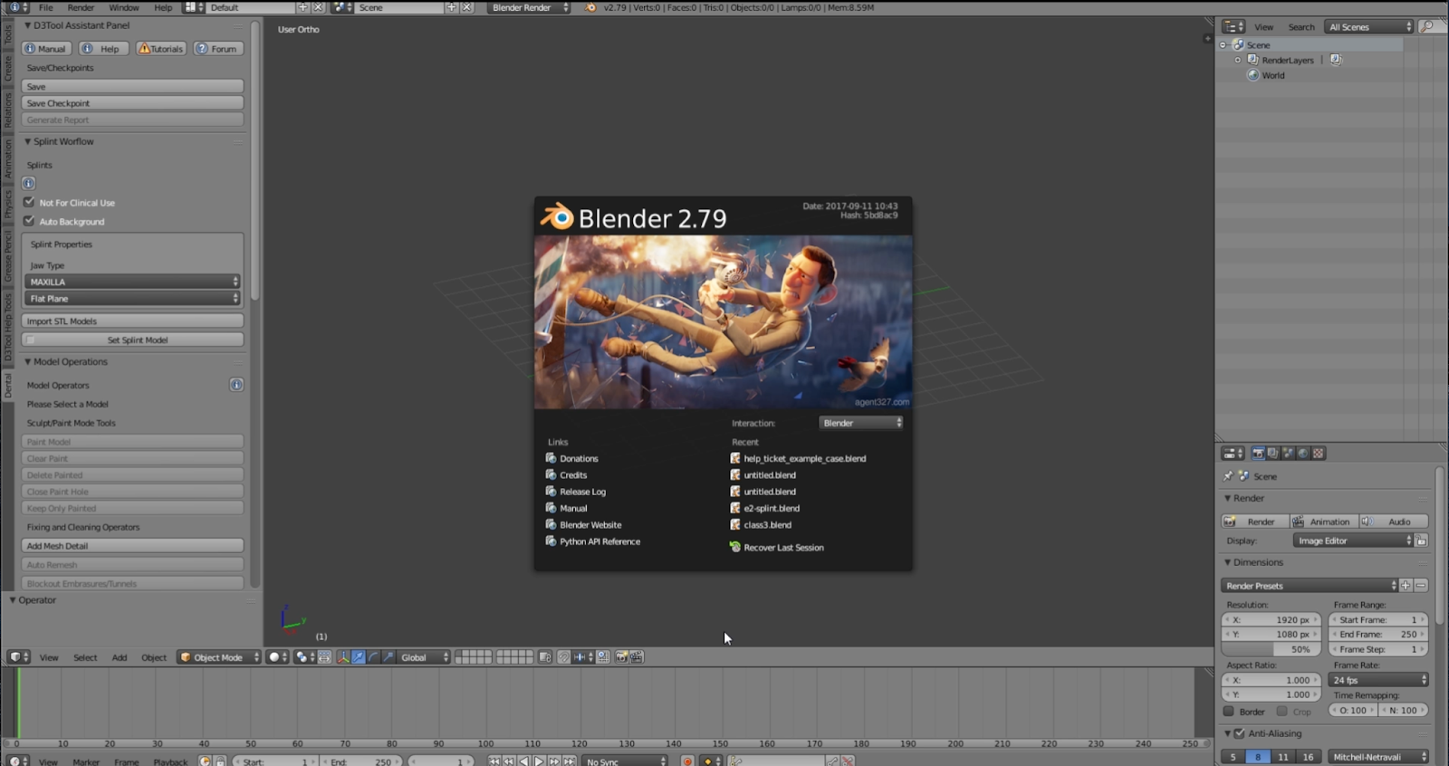Set anti-aliasing samples to 16
This screenshot has height=766, width=1449.
(1308, 757)
